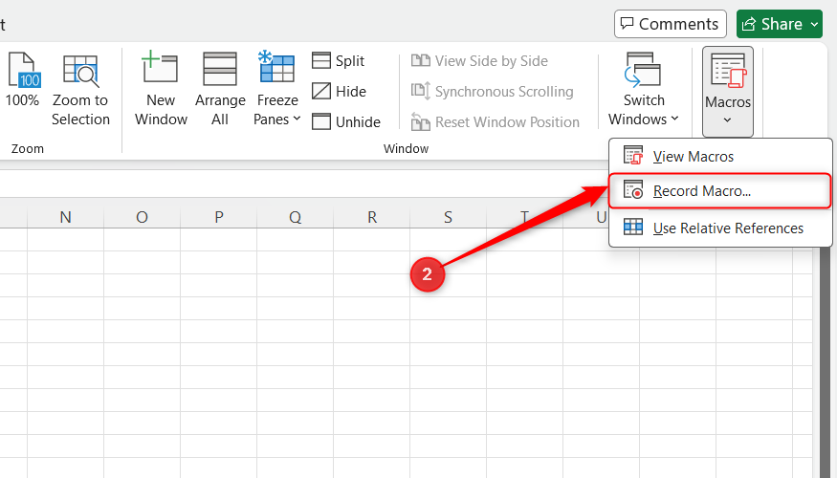Expand Freeze Panes dropdown arrow
837x478 pixels.
[297, 119]
